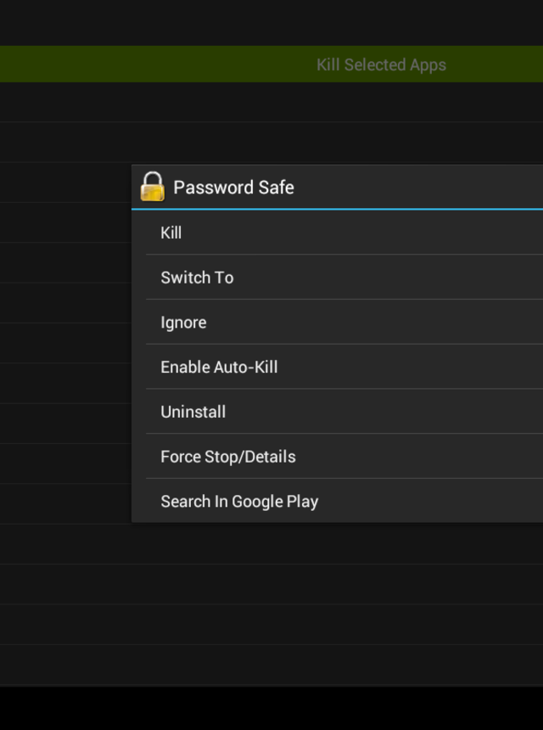The width and height of the screenshot is (543, 730).
Task: Tap the Password Safe dialog title
Action: pos(233,188)
